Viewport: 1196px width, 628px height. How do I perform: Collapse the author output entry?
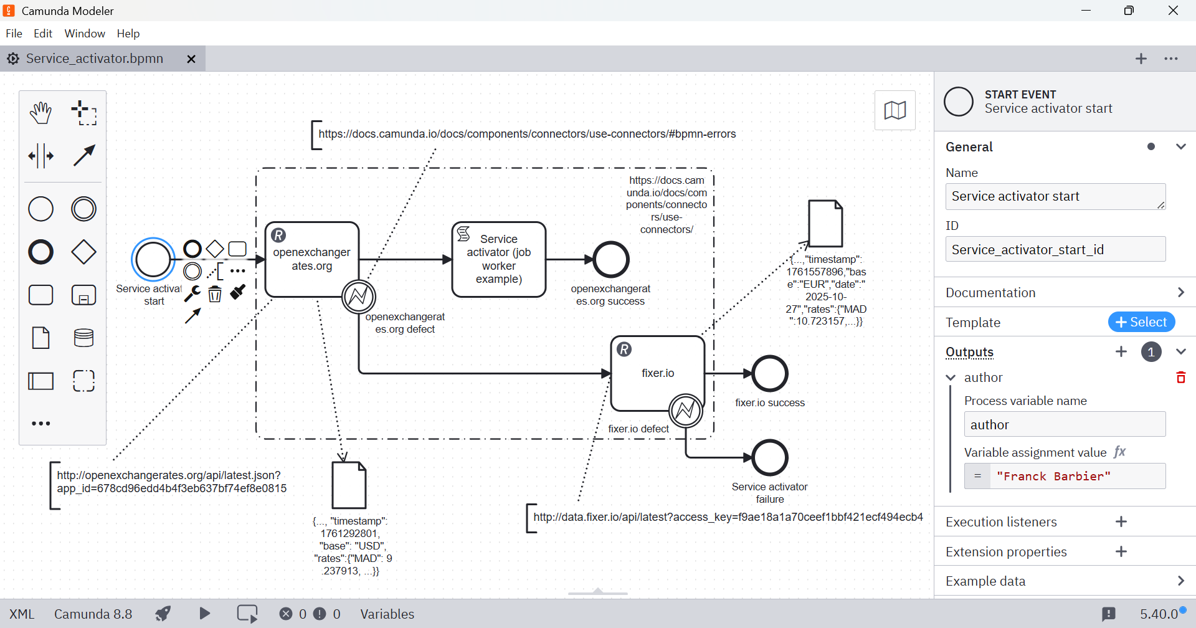pos(951,378)
